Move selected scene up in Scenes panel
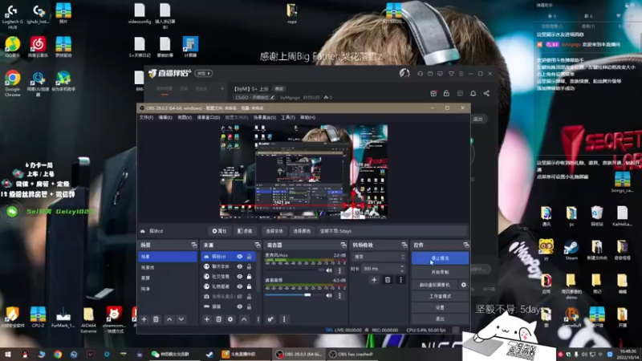The image size is (642, 361). [169, 319]
